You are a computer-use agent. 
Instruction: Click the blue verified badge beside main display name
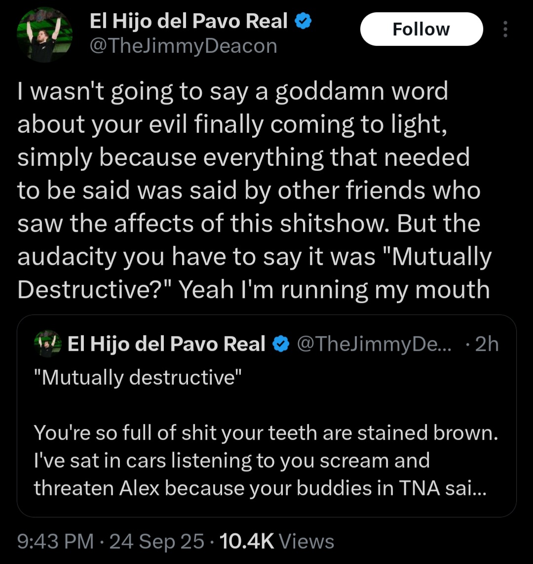[302, 21]
